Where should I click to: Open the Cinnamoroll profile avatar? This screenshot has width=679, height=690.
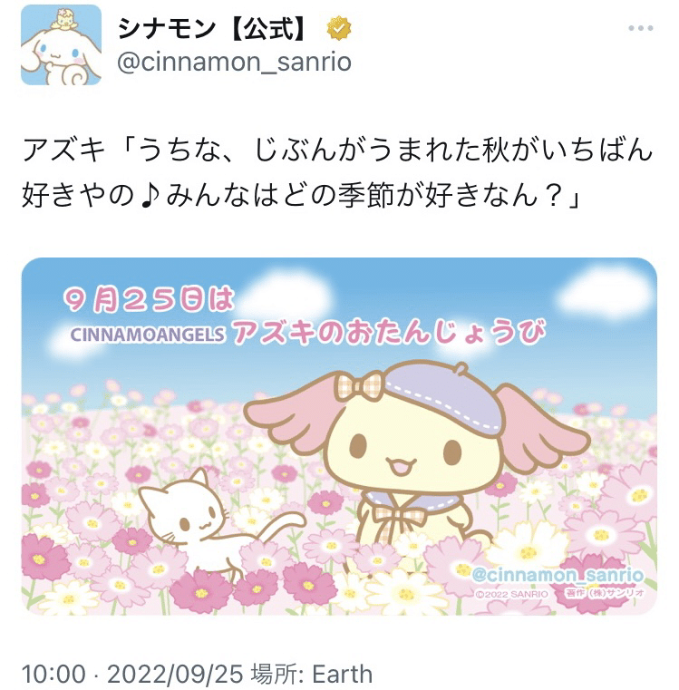61,45
